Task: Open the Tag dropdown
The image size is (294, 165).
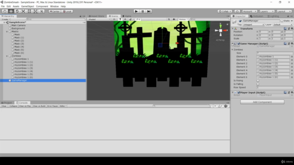Action: coord(253,25)
